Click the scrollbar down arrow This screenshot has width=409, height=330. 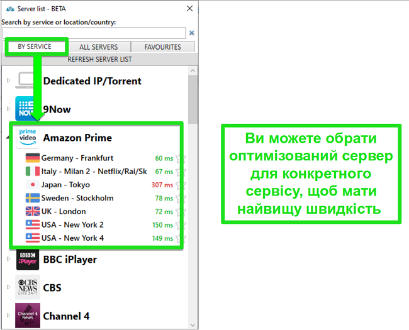click(x=193, y=325)
